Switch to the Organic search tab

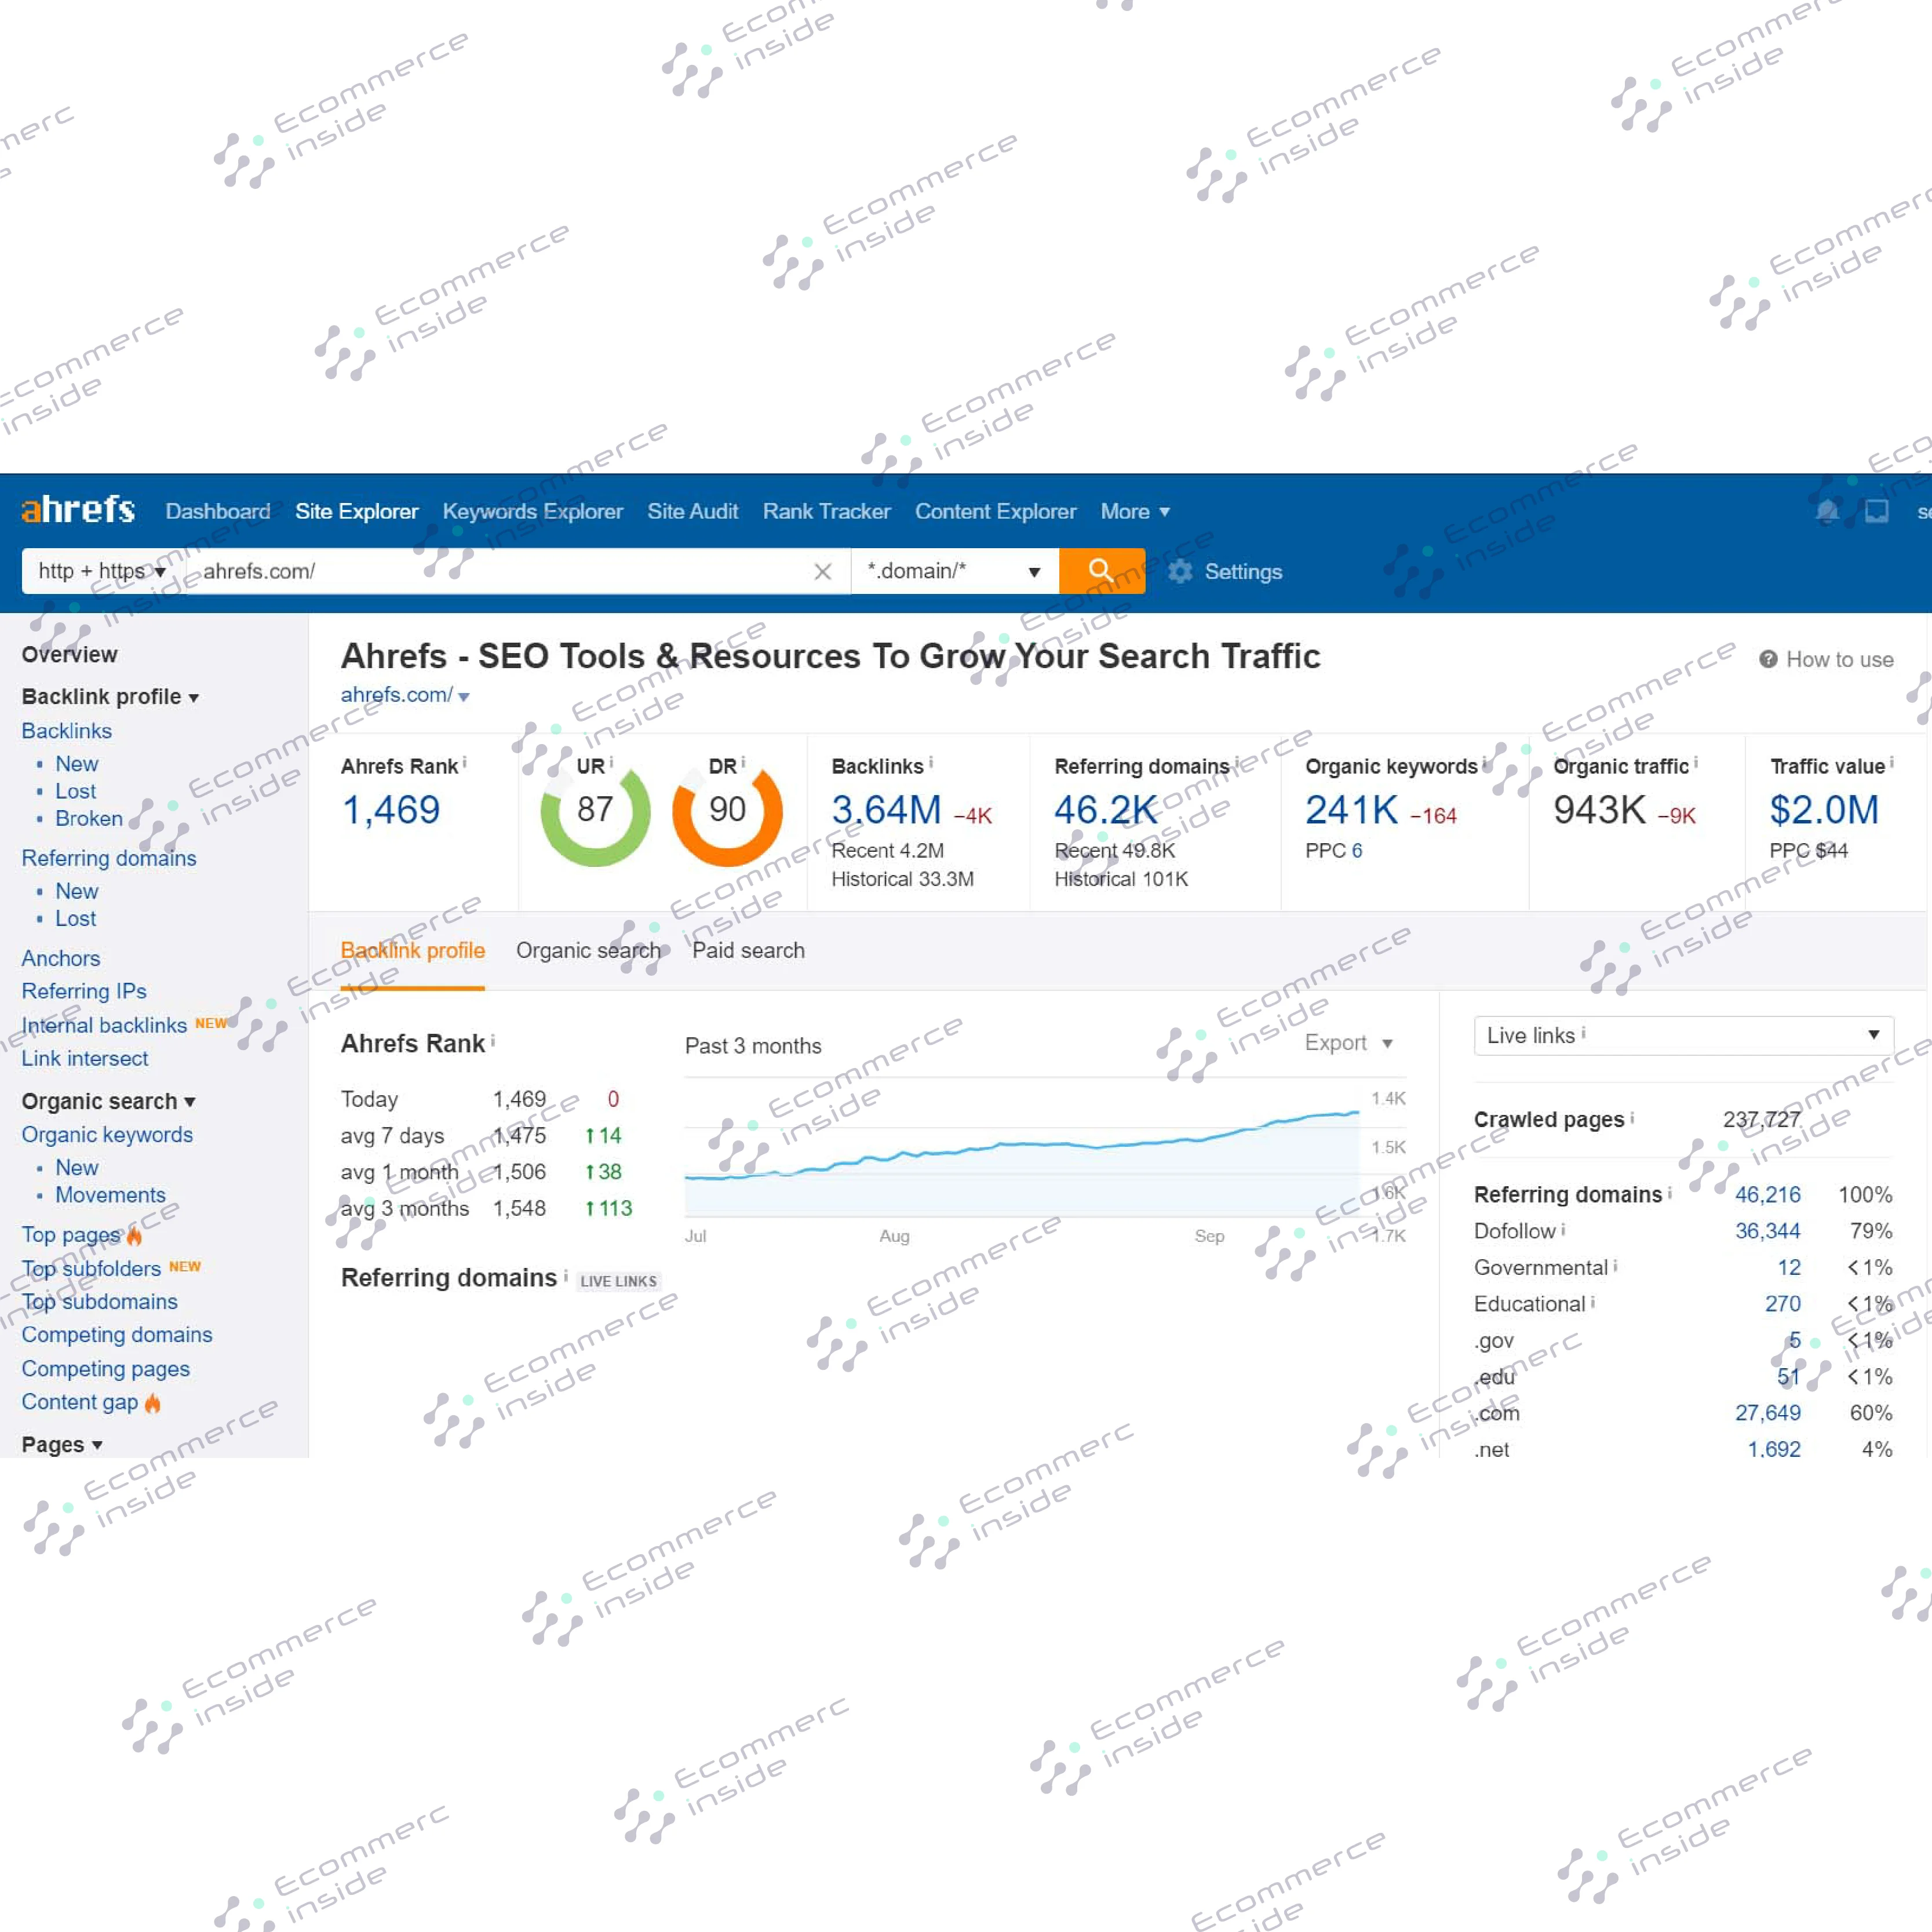588,950
